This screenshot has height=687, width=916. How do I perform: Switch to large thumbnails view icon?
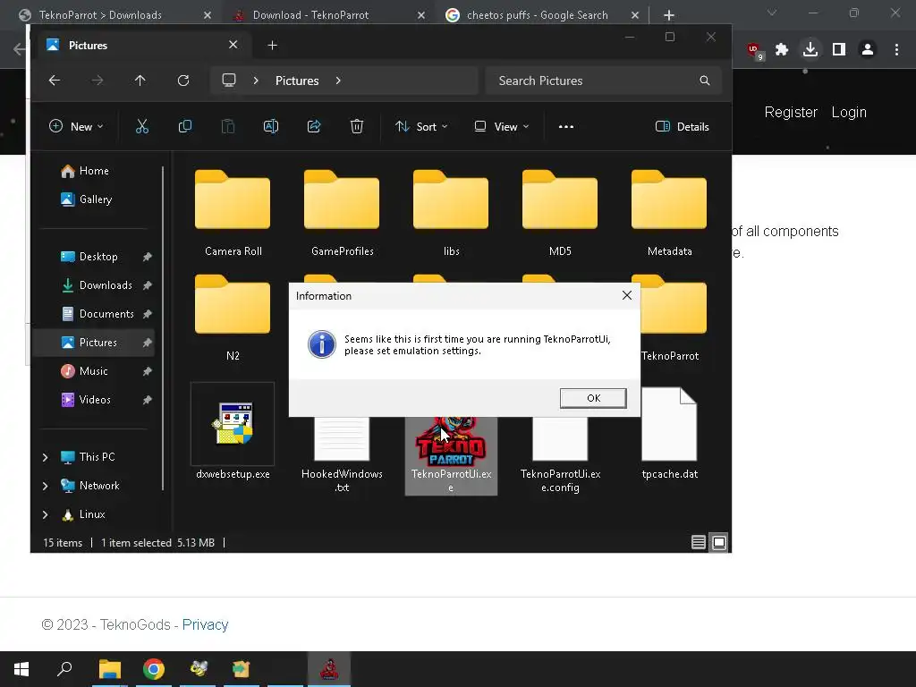[719, 542]
